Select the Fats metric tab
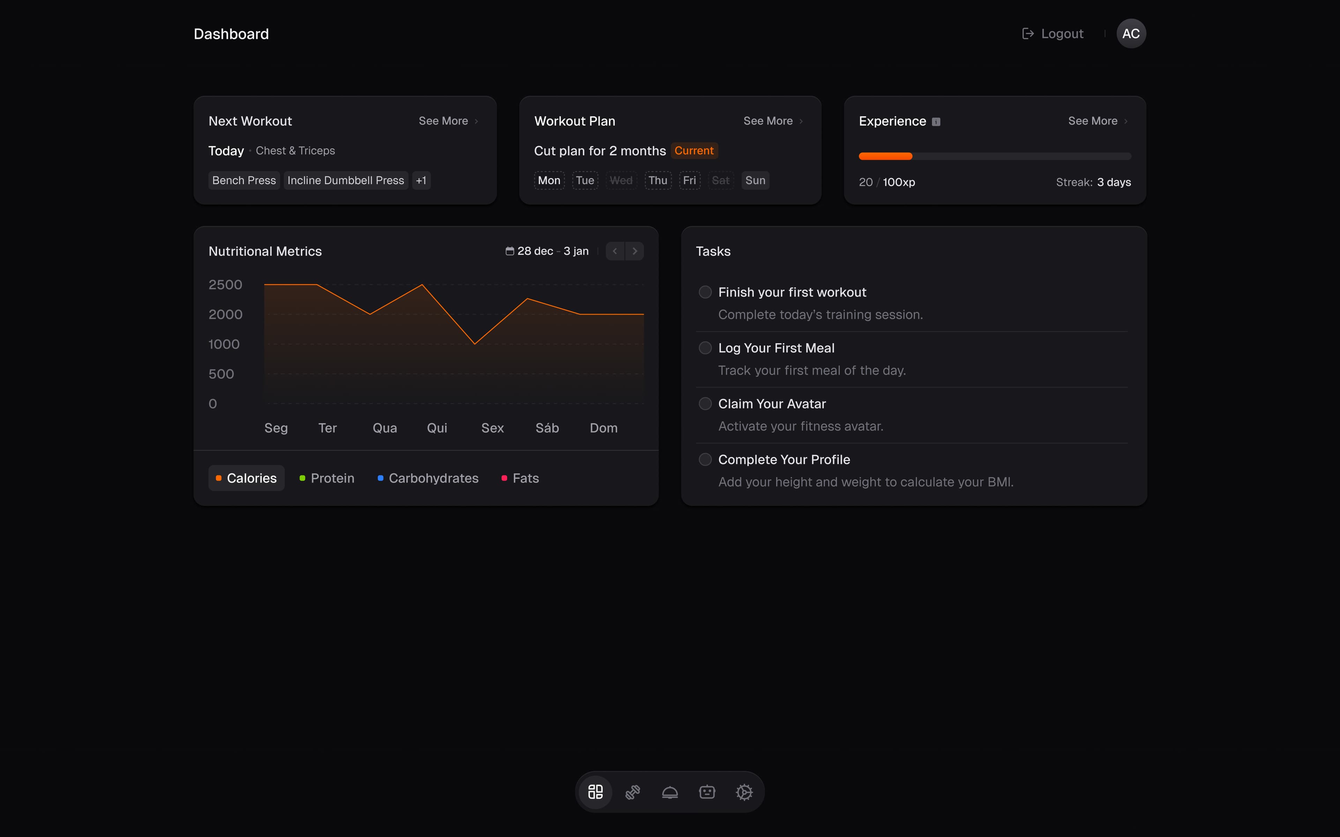1340x837 pixels. coord(519,478)
